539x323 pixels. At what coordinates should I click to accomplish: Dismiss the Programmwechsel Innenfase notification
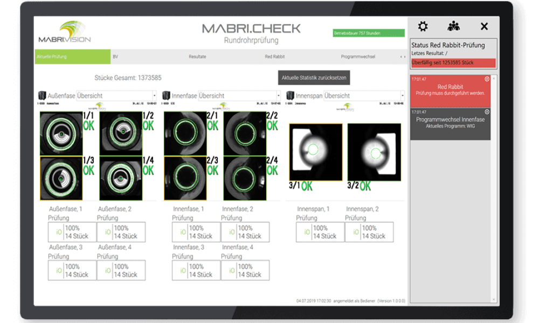pos(487,112)
